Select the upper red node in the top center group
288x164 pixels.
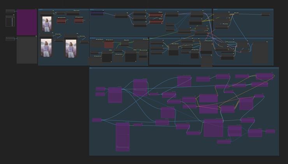point(156,15)
